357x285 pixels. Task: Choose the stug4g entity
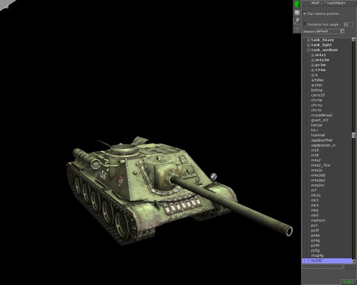click(317, 255)
